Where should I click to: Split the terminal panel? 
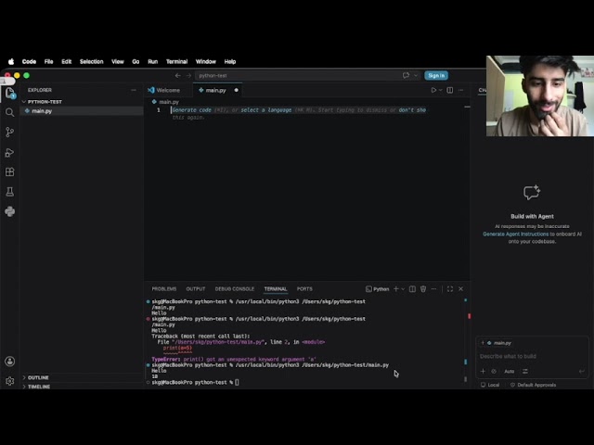point(412,288)
